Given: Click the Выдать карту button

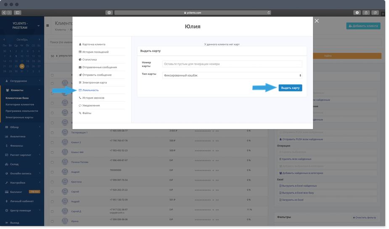Looking at the screenshot, I should [290, 88].
